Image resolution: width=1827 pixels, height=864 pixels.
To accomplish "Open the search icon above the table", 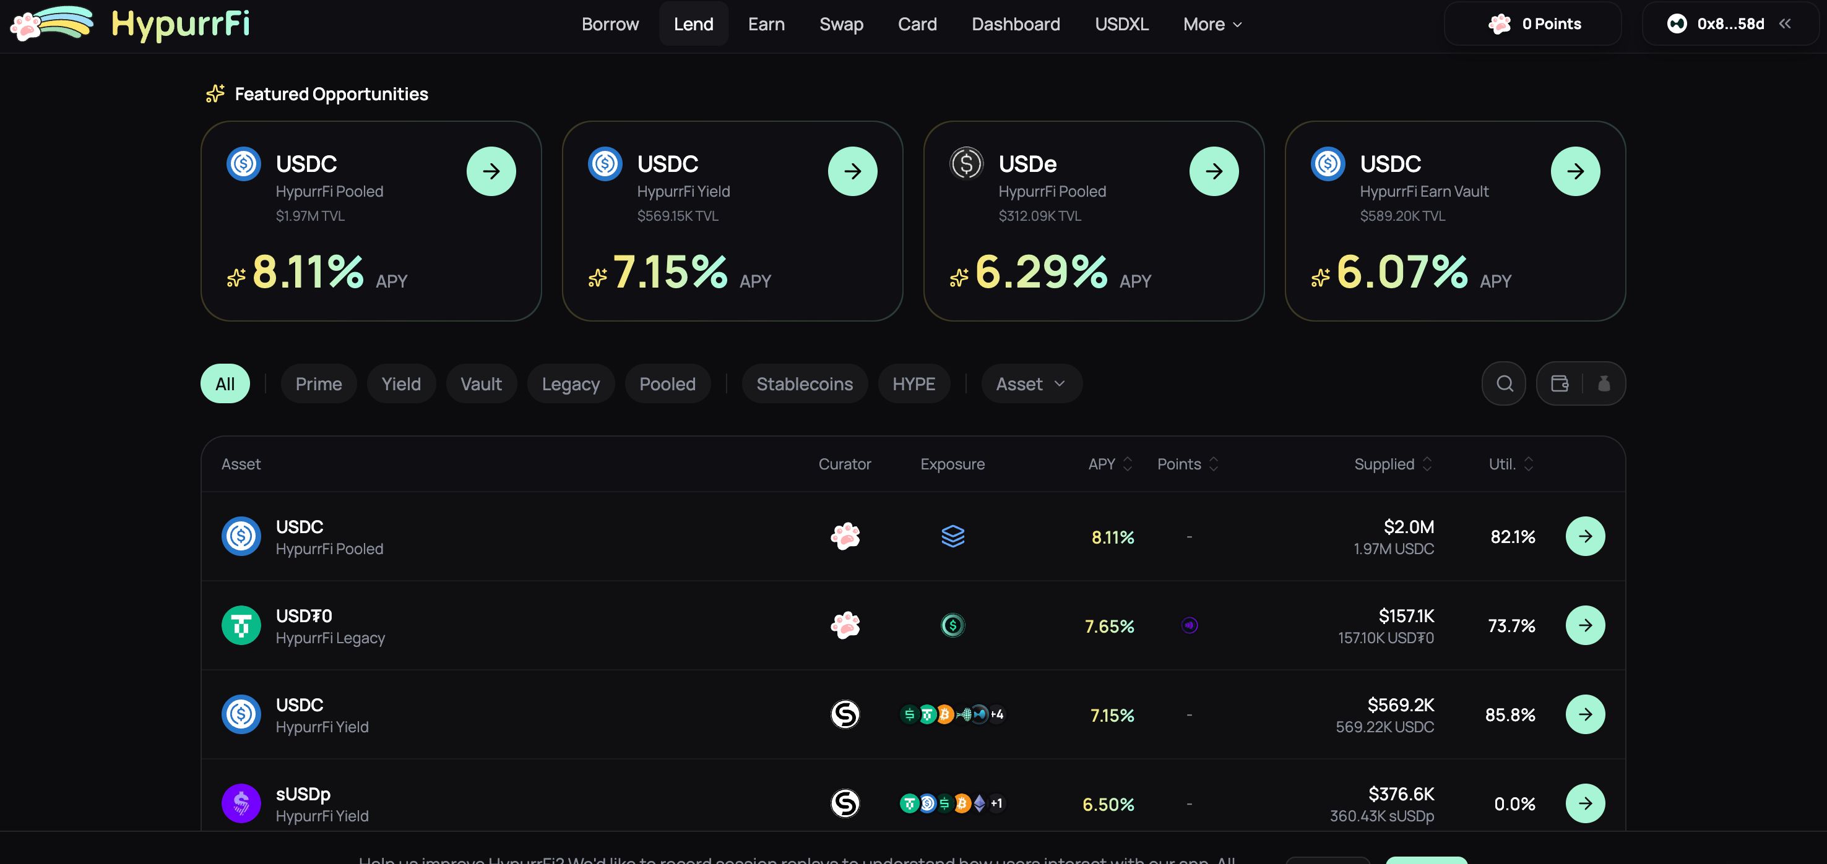I will click(1503, 383).
